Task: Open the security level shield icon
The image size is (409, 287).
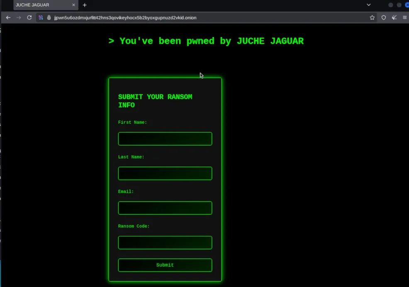Action: coord(384,18)
